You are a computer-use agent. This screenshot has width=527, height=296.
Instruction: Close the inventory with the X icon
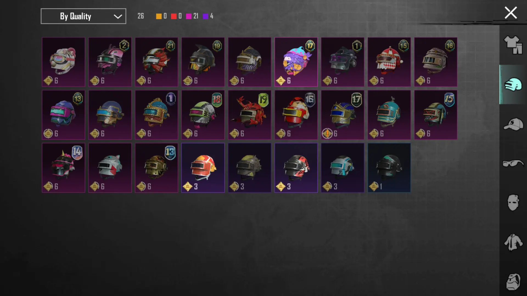pyautogui.click(x=511, y=13)
